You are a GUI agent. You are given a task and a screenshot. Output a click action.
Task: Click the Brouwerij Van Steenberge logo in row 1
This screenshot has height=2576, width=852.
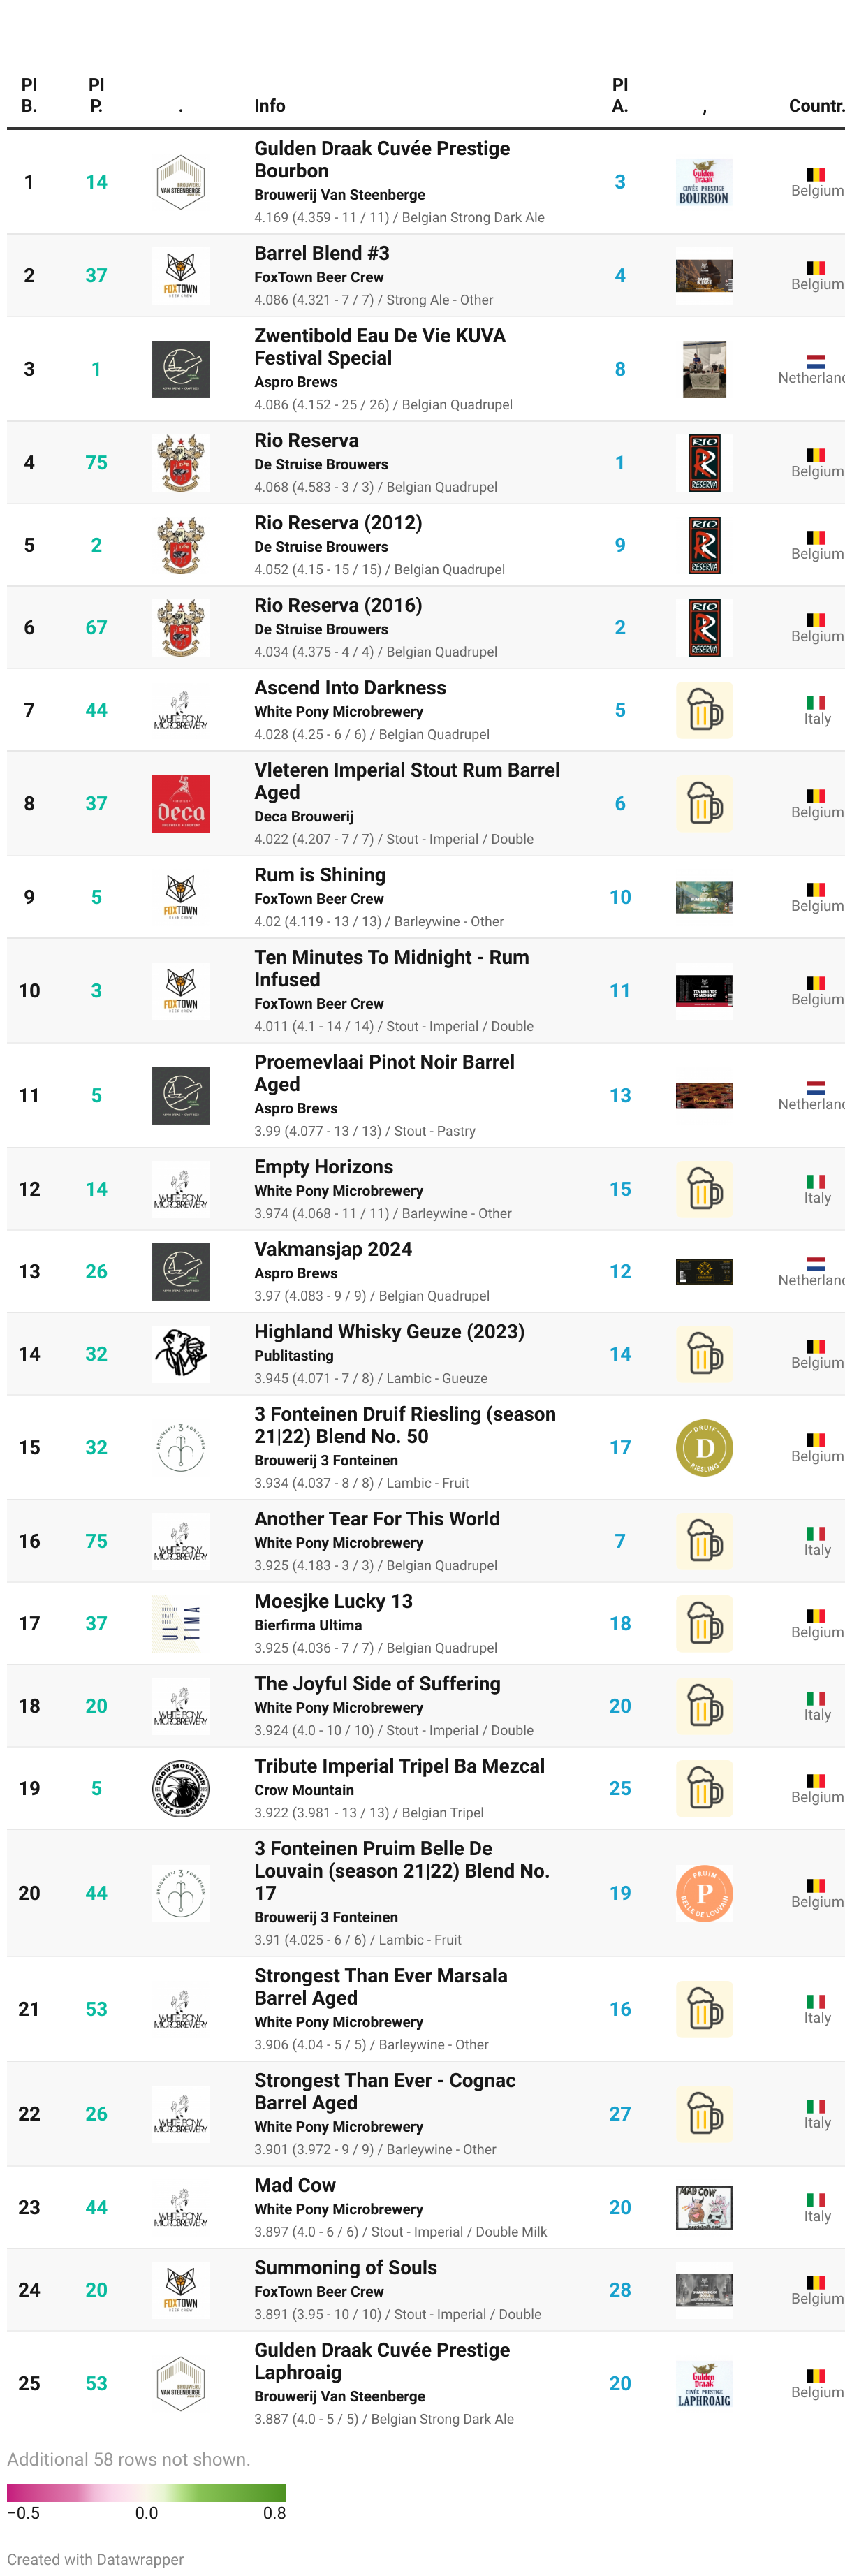(x=181, y=182)
